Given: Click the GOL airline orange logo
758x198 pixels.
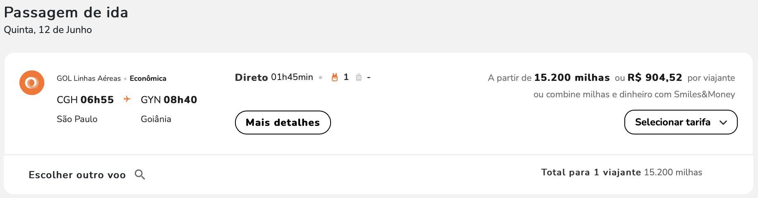Looking at the screenshot, I should point(32,83).
